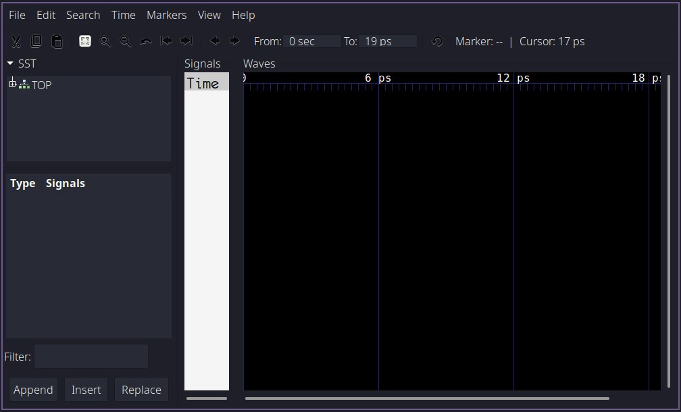Open the Markers menu
The height and width of the screenshot is (412, 681).
(167, 15)
